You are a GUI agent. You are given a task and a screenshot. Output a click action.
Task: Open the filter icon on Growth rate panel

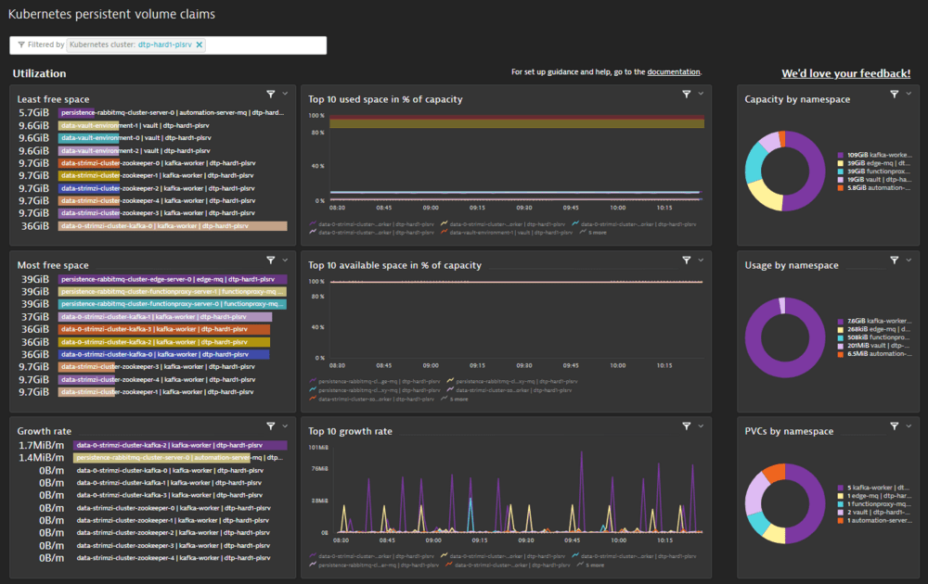click(269, 425)
